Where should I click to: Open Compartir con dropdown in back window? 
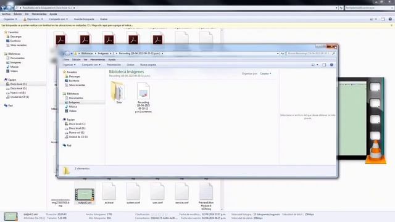[x=58, y=19]
